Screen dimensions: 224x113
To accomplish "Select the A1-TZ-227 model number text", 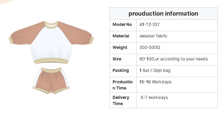I will 149,24.
